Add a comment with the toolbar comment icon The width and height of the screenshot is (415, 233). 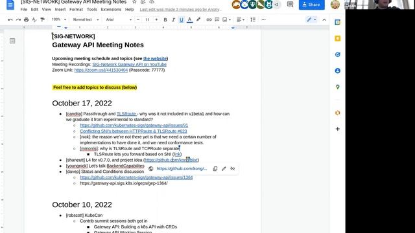coord(217,19)
